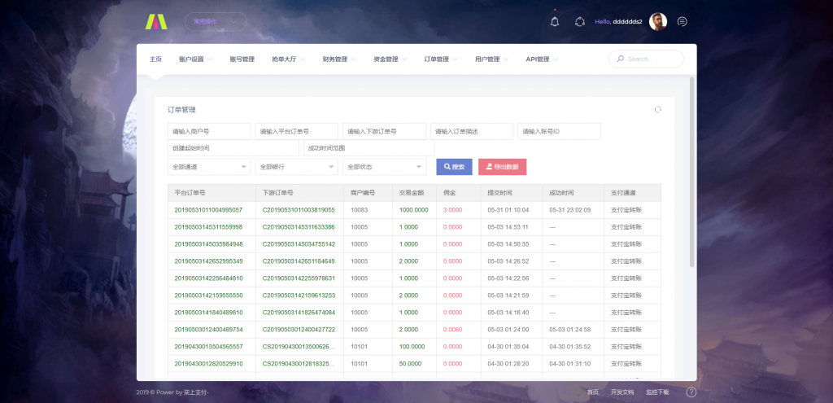Open the 开发文档 footer link
Image resolution: width=833 pixels, height=403 pixels.
(x=621, y=392)
